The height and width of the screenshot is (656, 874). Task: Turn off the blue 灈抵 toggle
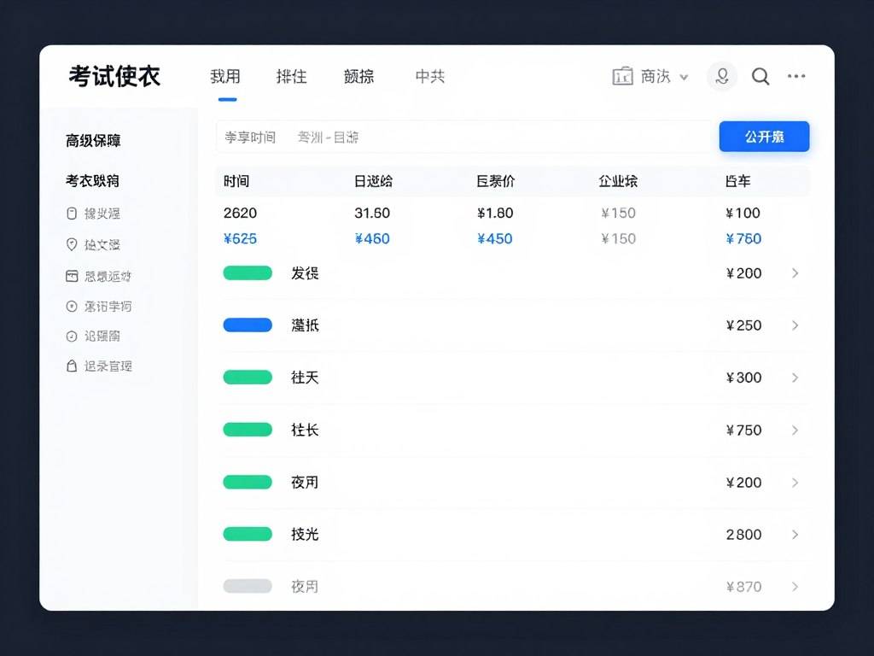tap(247, 325)
